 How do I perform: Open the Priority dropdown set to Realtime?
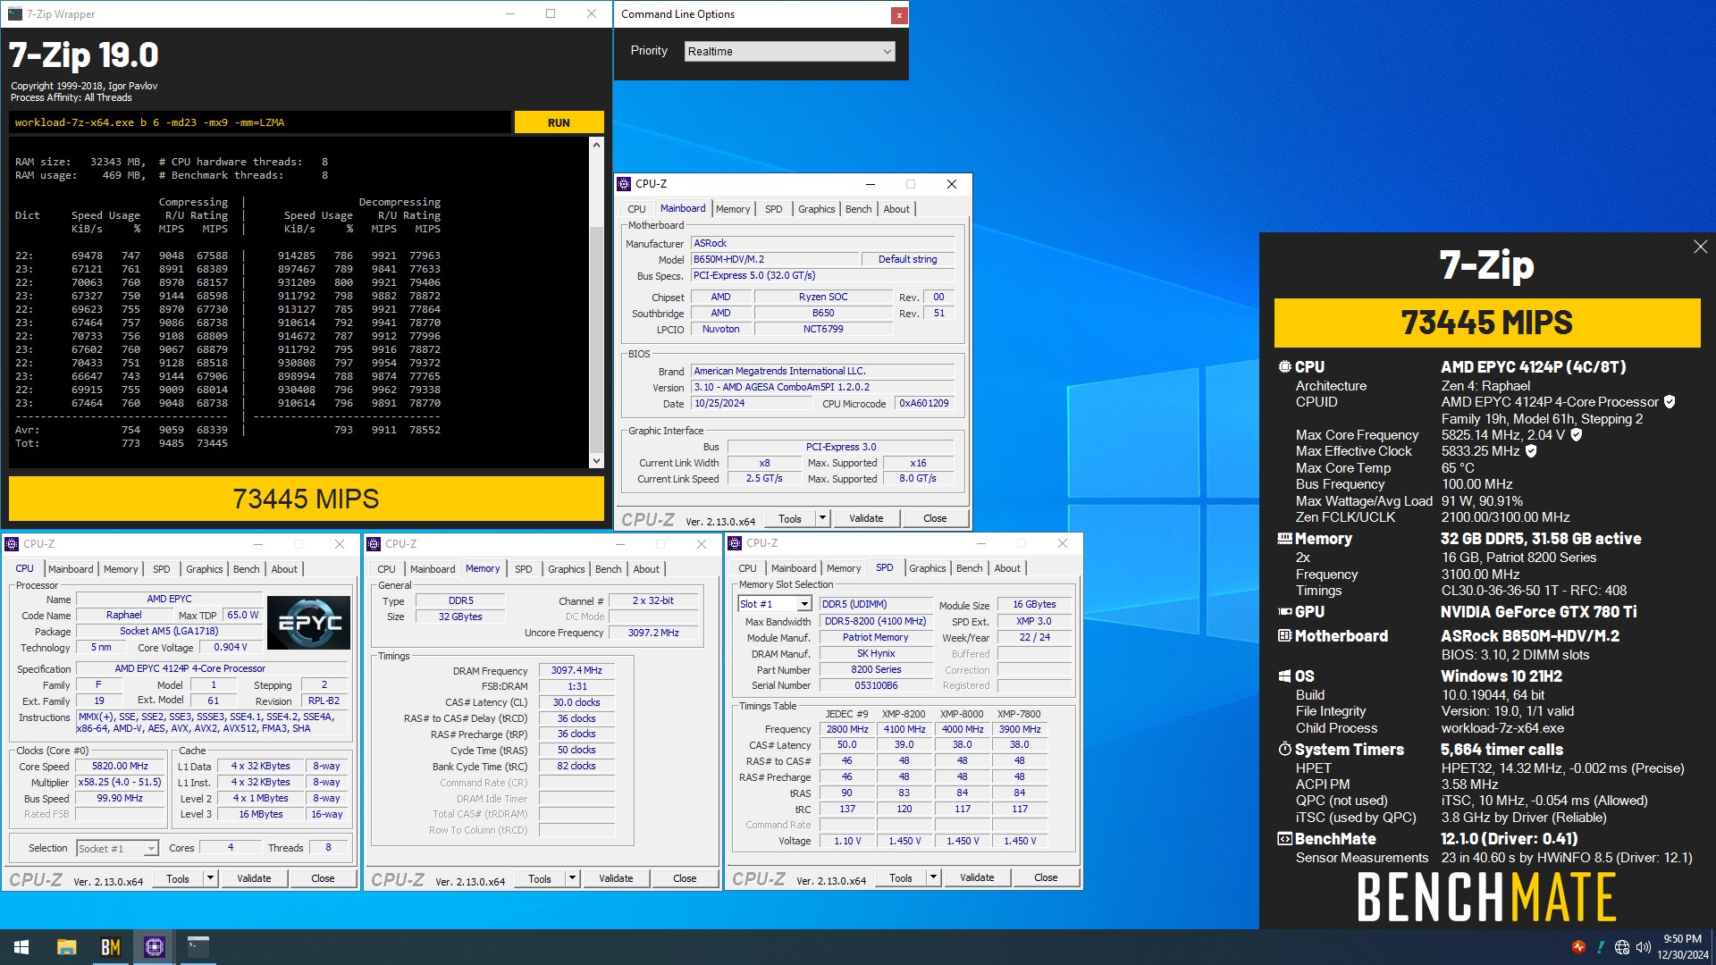pyautogui.click(x=789, y=51)
